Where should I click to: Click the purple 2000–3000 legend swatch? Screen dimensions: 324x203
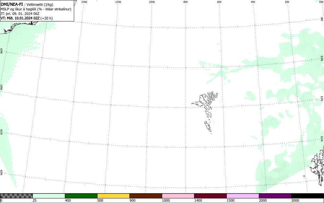point(275,196)
